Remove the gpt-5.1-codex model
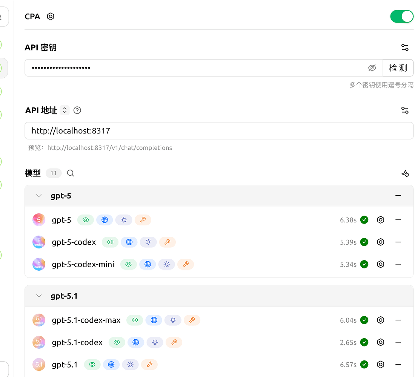The image size is (418, 377). 398,342
